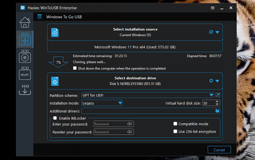Reveal the Reenter your password field text
The width and height of the screenshot is (255, 160).
pyautogui.click(x=130, y=132)
